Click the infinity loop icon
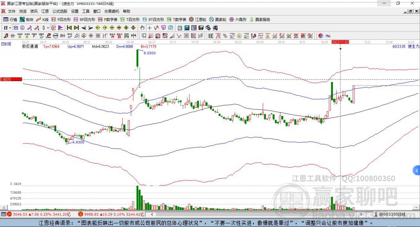Image resolution: width=420 pixels, height=227 pixels. [x=328, y=36]
